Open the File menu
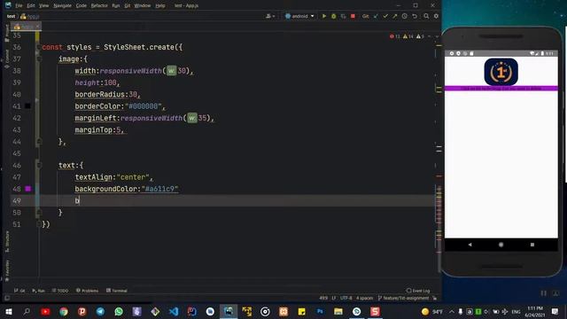The width and height of the screenshot is (567, 319). [x=19, y=6]
